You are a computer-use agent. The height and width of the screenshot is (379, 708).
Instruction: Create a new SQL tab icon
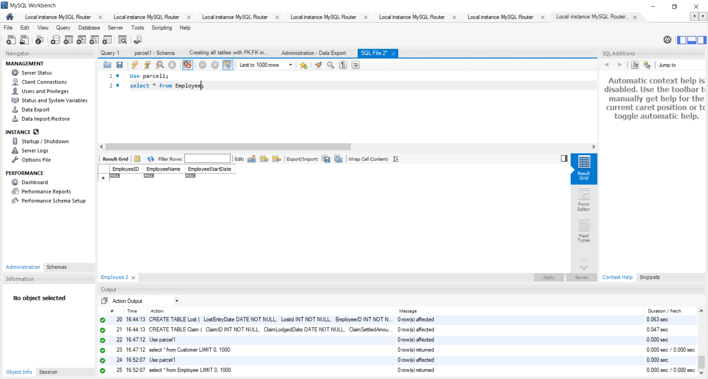(x=11, y=40)
